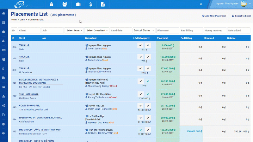Open the document icon in top navigation
Screen dimensions: 253x142
click(103, 4)
